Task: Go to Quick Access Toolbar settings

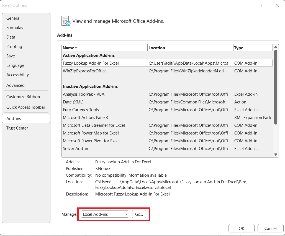Action: [26, 107]
